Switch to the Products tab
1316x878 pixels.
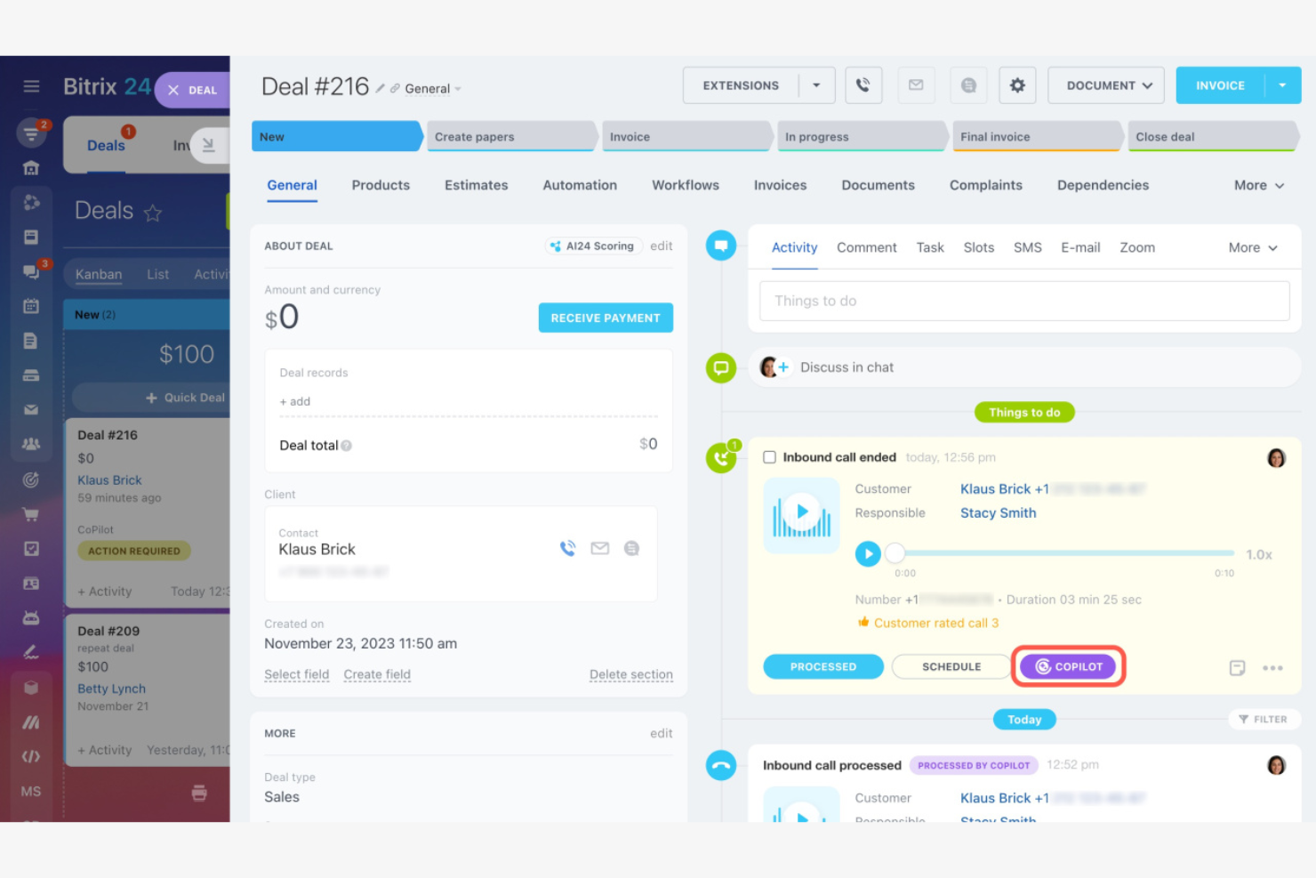[380, 185]
